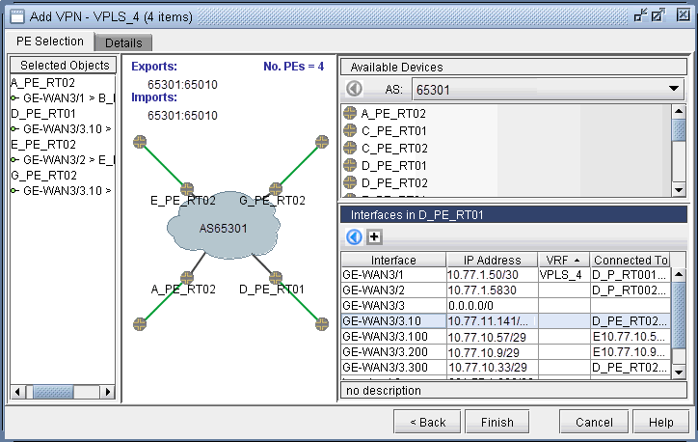Click the G_PE_RT02 router node icon
The image size is (698, 442).
[275, 187]
